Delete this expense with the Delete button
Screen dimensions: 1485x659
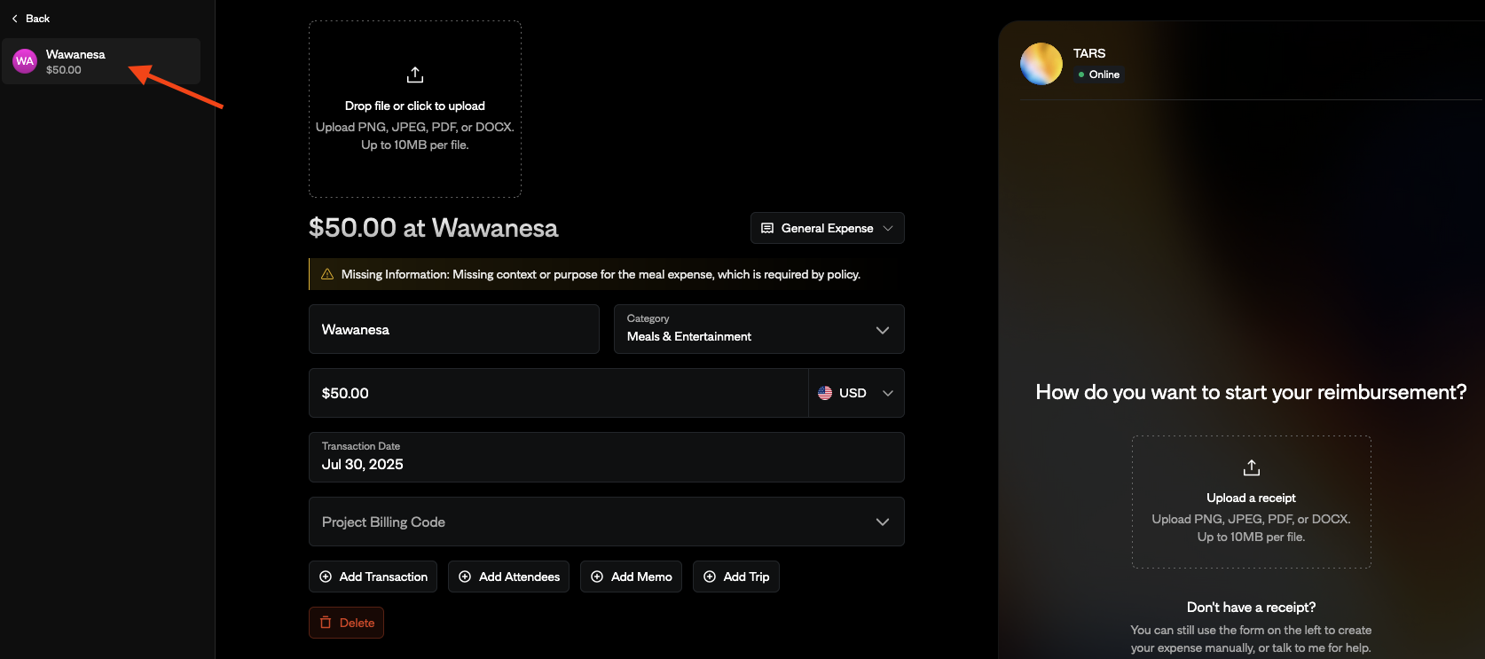[x=346, y=623]
